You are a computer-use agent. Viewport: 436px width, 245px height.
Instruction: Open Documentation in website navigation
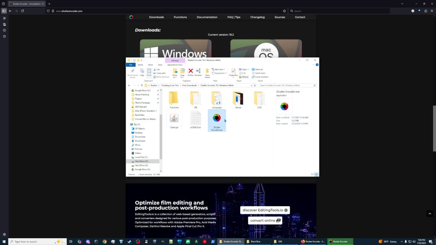click(x=207, y=17)
